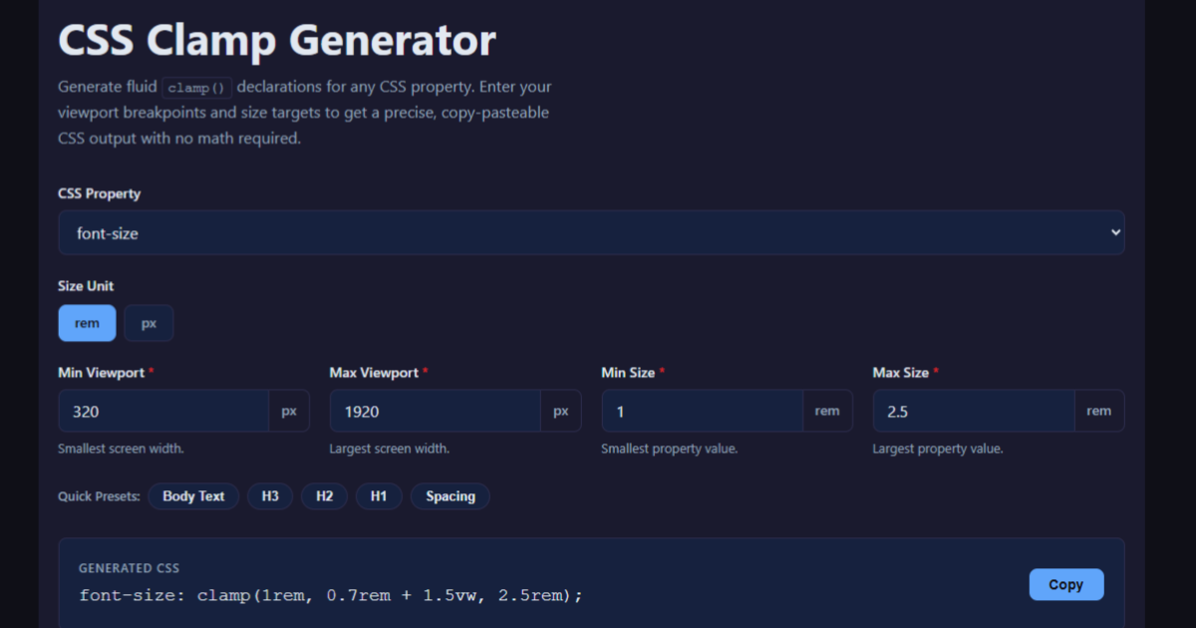Click the inline clamp() code snippet
This screenshot has width=1196, height=628.
coord(197,88)
